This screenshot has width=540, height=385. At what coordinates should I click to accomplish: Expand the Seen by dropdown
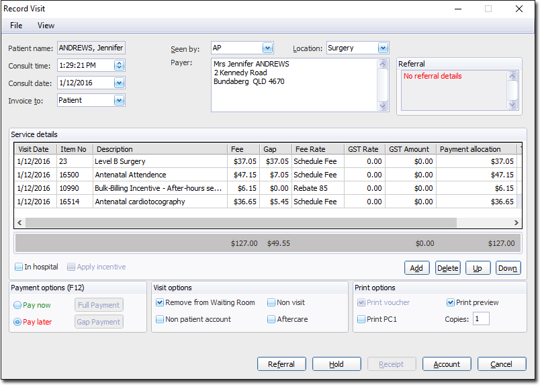point(267,48)
